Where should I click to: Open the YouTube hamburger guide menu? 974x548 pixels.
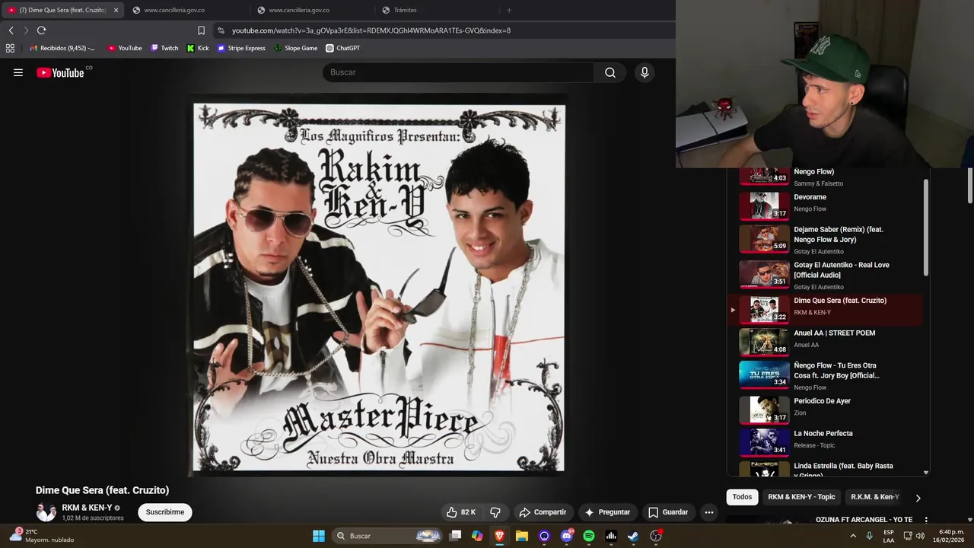pyautogui.click(x=18, y=72)
